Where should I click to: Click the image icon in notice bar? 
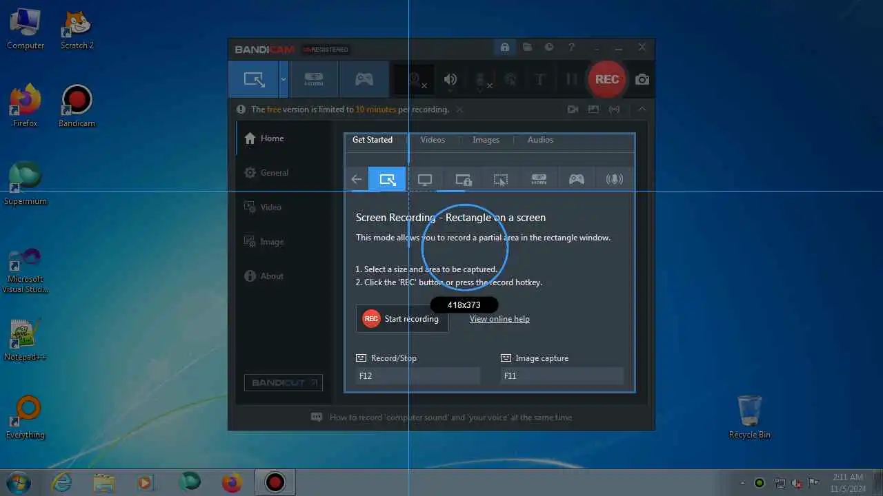click(593, 110)
